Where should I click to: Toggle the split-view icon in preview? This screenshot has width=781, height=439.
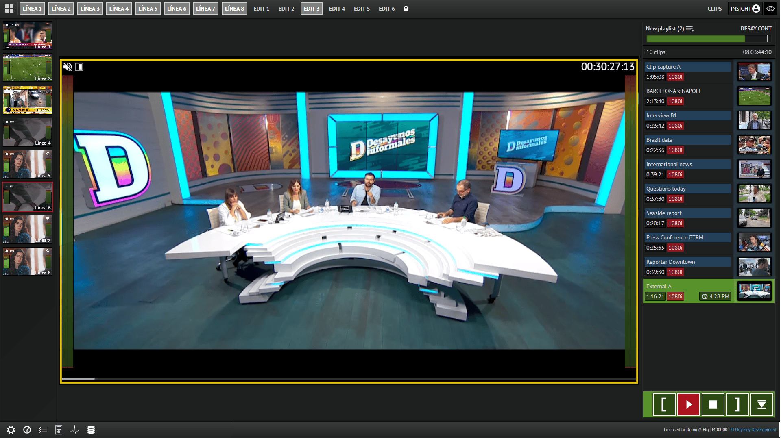tap(79, 67)
